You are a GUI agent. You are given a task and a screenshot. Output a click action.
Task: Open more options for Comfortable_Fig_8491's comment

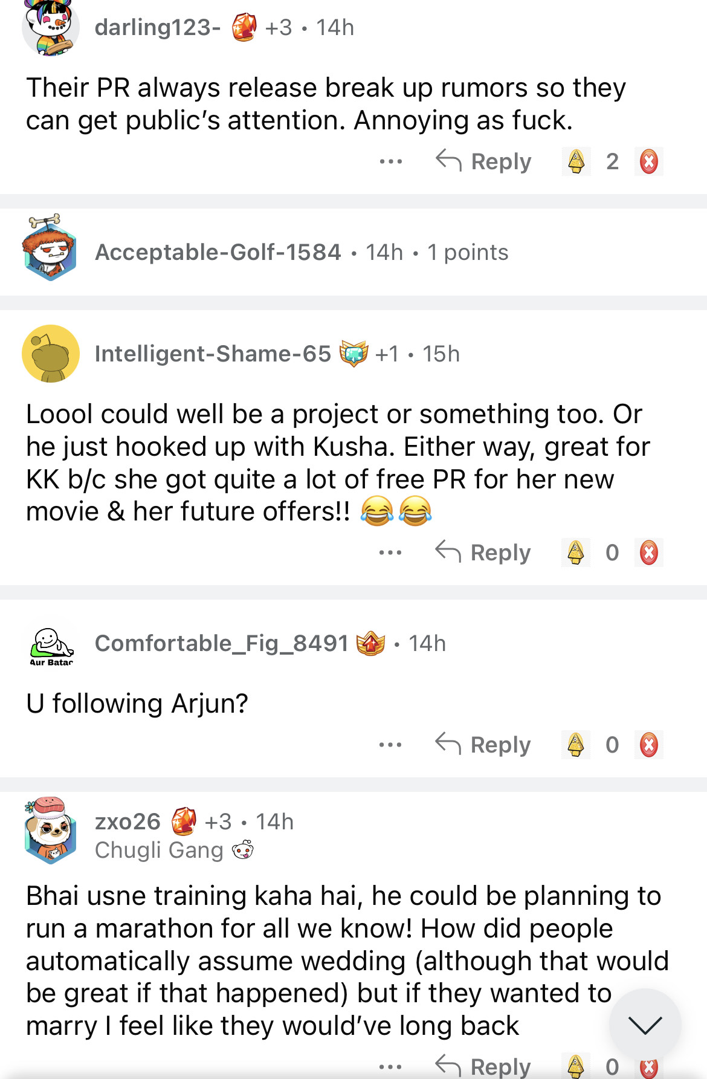click(390, 745)
